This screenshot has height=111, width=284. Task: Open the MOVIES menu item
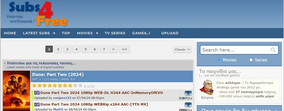(x=85, y=33)
